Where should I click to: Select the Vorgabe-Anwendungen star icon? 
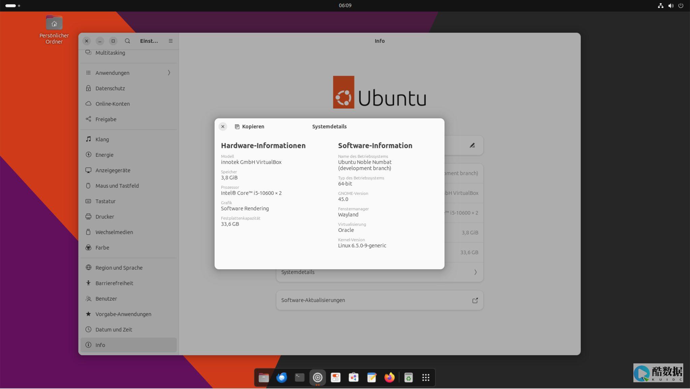pyautogui.click(x=88, y=314)
